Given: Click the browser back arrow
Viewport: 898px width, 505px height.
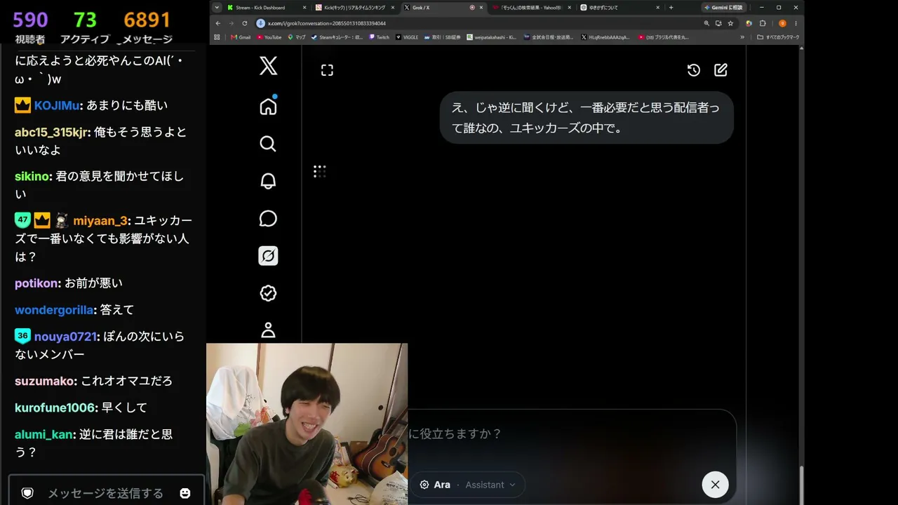Looking at the screenshot, I should click(x=219, y=23).
